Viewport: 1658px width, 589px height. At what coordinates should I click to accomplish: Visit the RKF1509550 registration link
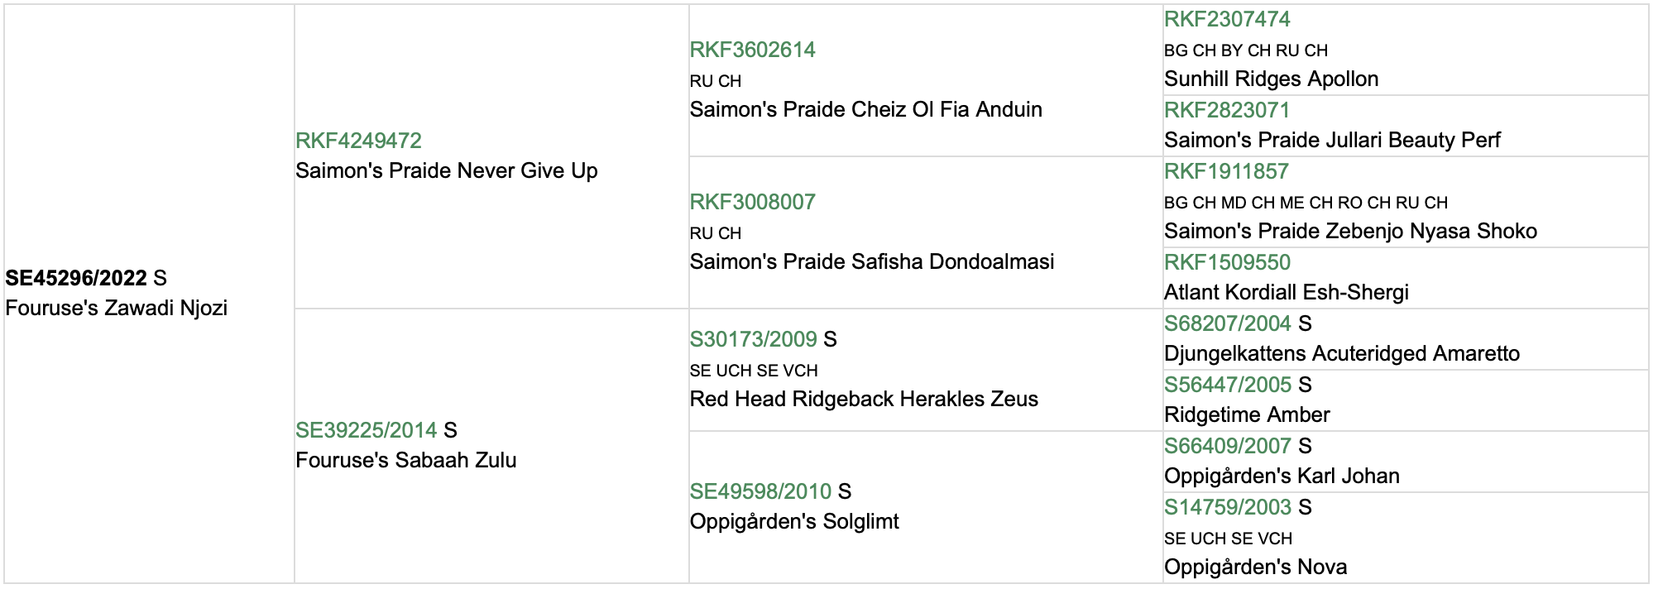(x=1227, y=262)
